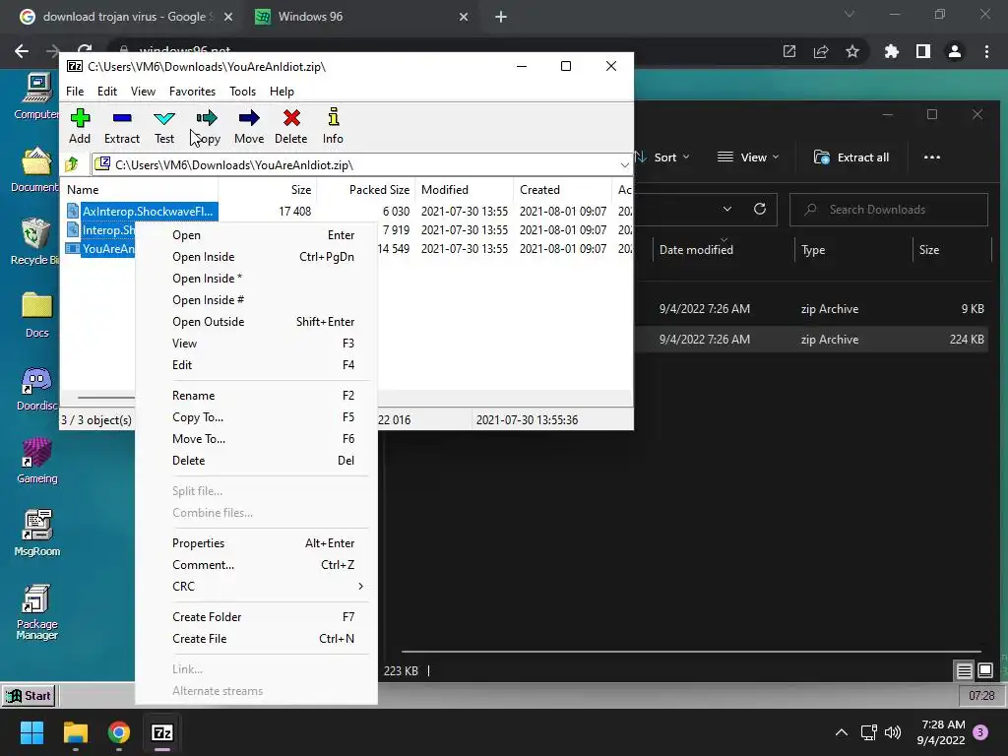Click the Chrome profile avatar button

(x=955, y=51)
